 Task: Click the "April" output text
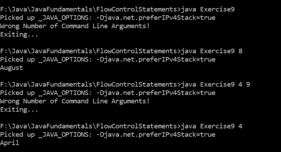[x=10, y=143]
